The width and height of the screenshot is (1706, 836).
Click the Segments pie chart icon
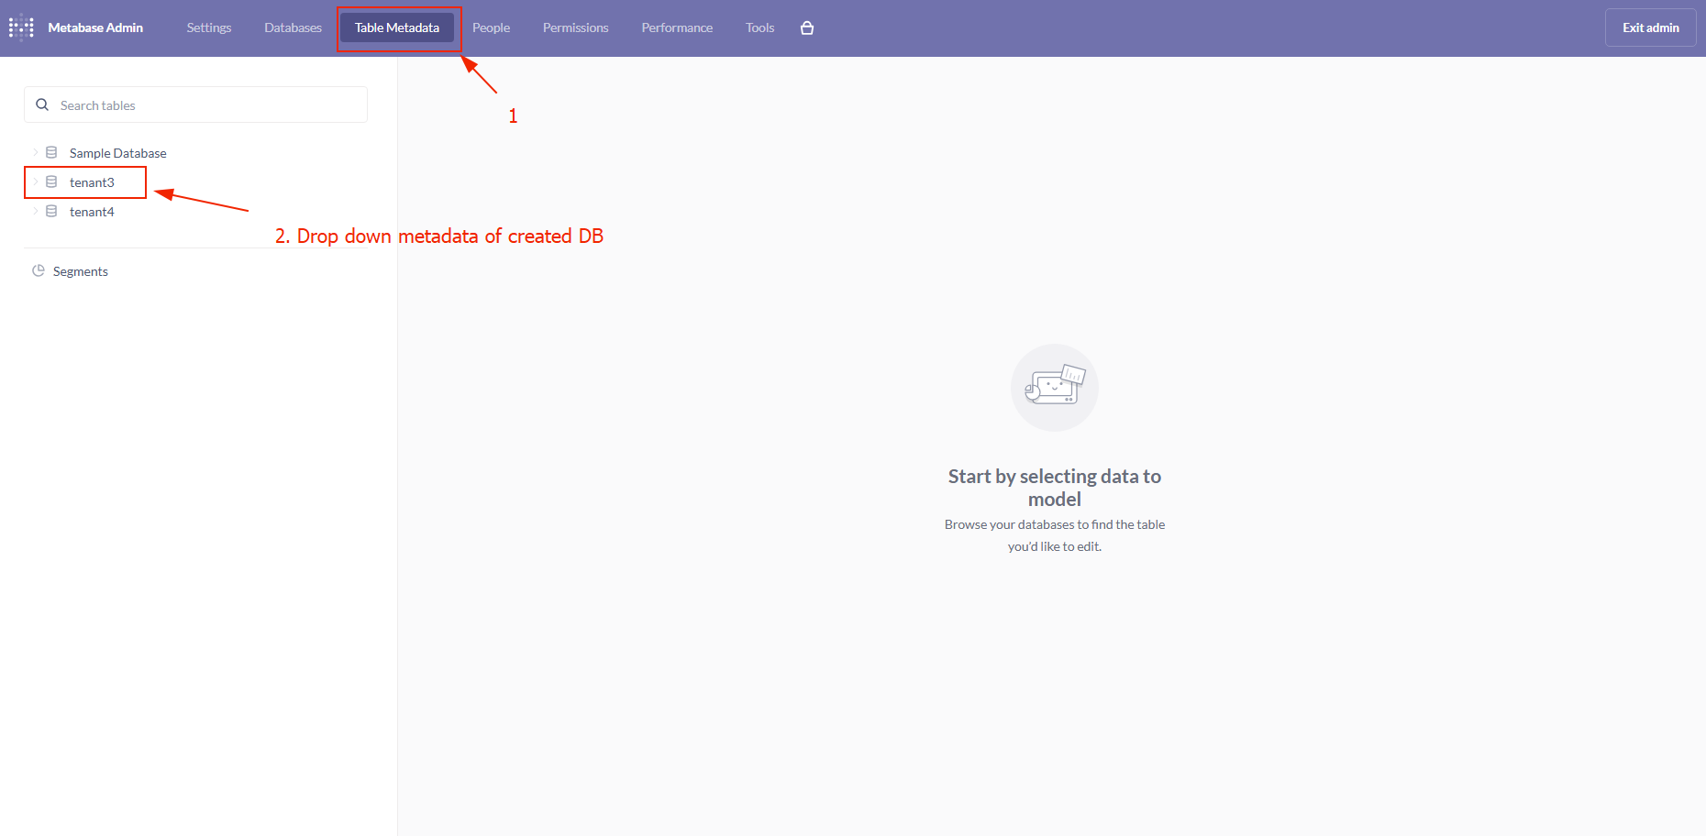point(39,271)
